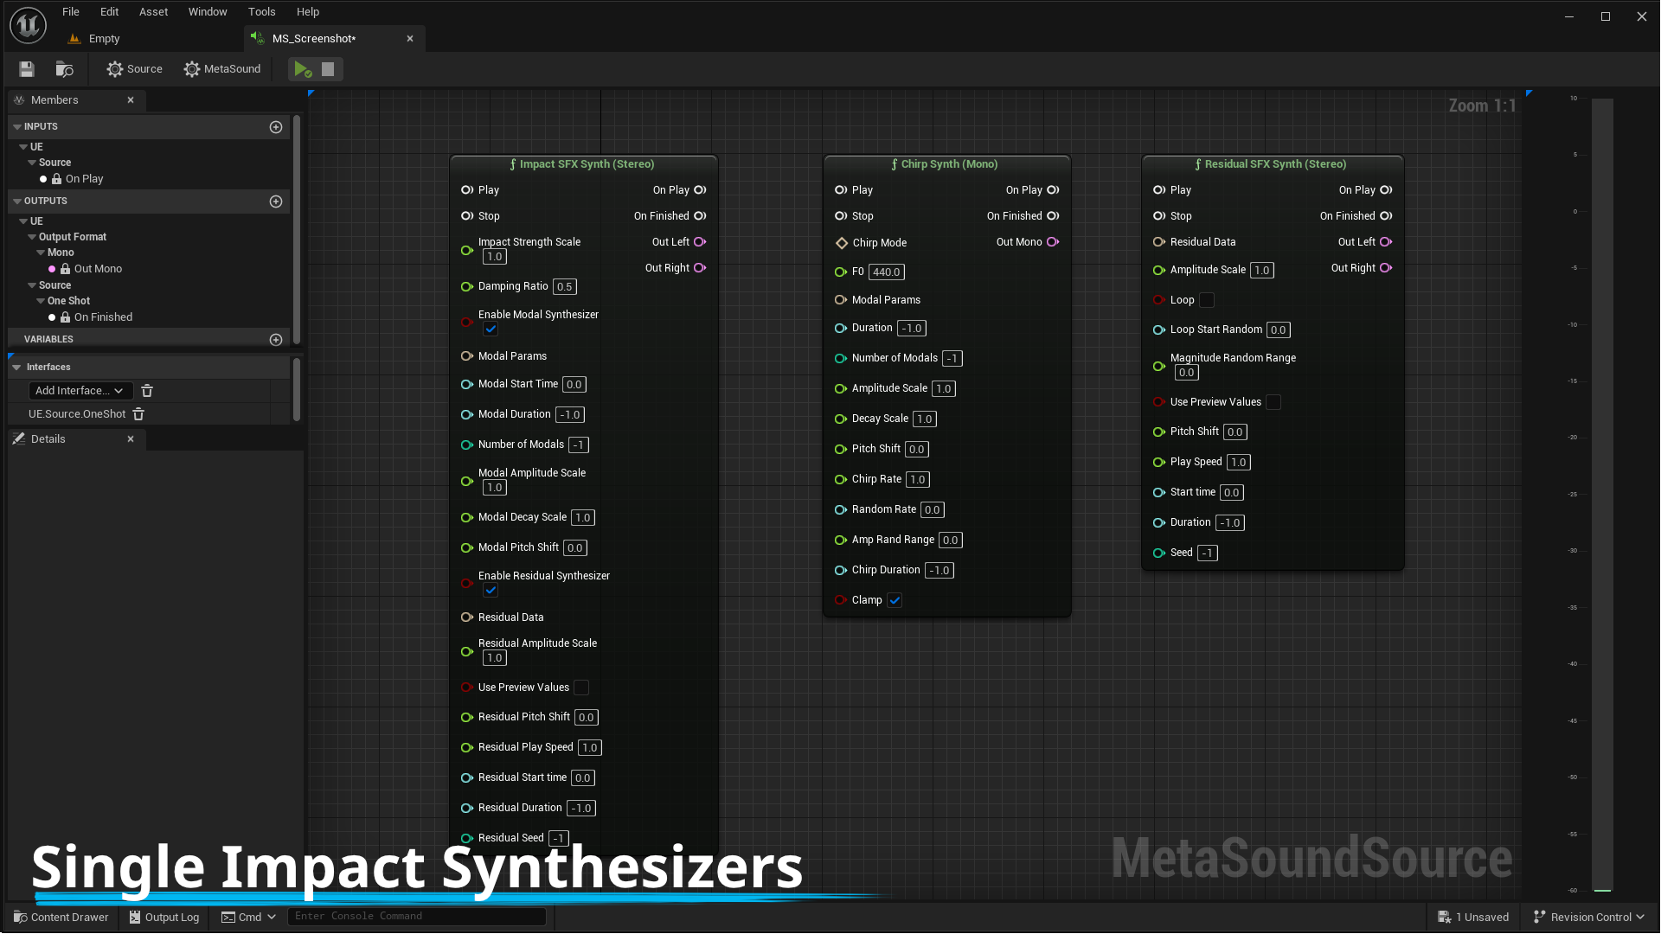The height and width of the screenshot is (934, 1661).
Task: Click the console command input field
Action: pos(415,916)
